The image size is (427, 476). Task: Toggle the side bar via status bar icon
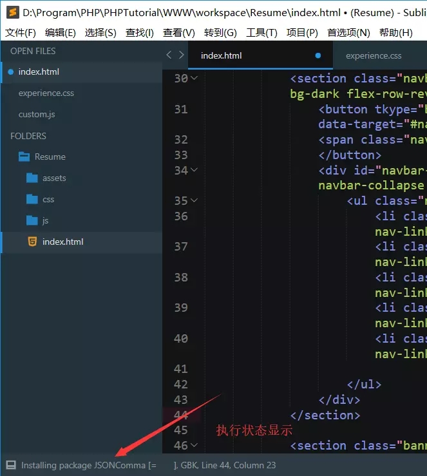10,465
